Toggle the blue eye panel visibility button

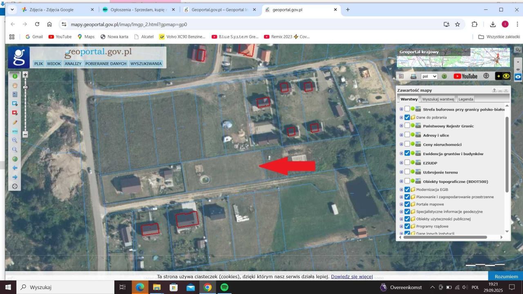pos(518,77)
